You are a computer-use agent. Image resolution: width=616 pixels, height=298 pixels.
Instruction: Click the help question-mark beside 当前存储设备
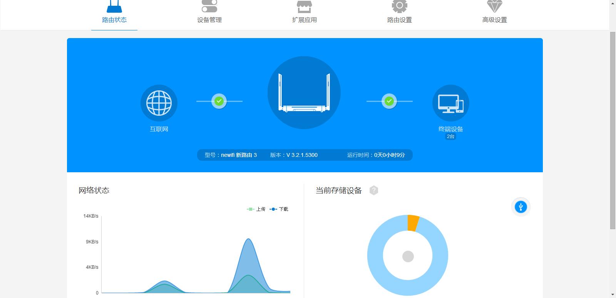pos(374,190)
